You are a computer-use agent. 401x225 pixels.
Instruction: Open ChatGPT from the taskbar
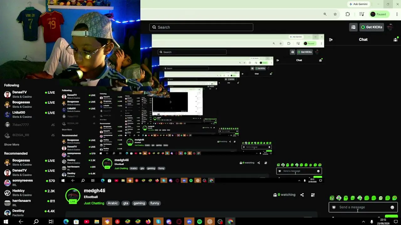(x=210, y=222)
